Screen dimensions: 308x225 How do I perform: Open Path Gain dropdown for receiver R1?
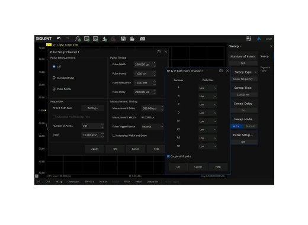click(208, 121)
